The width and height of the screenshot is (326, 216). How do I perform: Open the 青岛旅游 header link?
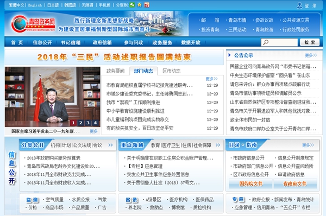click(x=264, y=30)
